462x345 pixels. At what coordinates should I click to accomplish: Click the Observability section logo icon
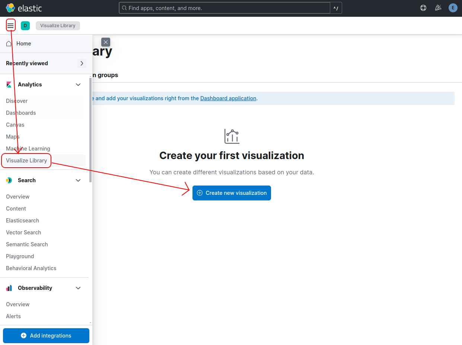[9, 288]
